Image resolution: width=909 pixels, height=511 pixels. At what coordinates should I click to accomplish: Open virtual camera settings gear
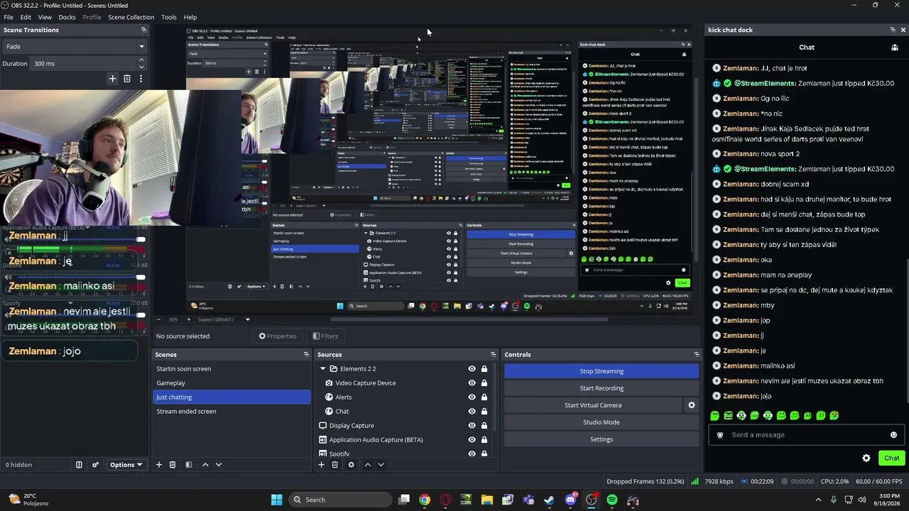click(691, 405)
